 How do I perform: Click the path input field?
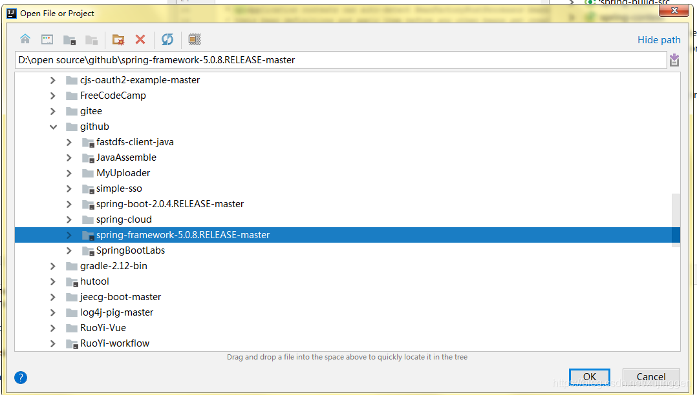pos(341,60)
